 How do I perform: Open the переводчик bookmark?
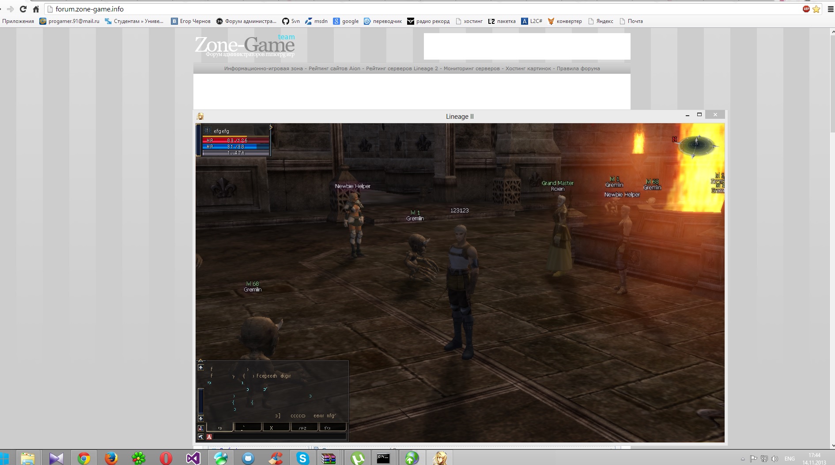tap(383, 21)
